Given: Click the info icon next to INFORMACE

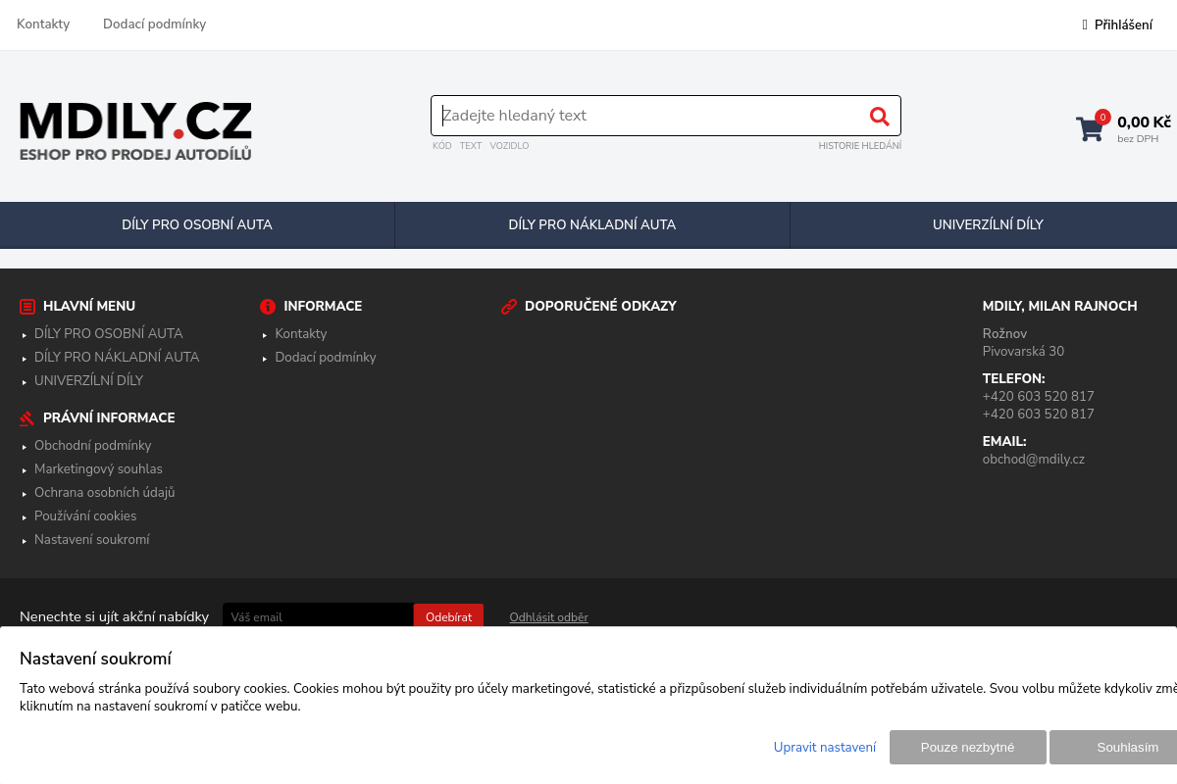Looking at the screenshot, I should coord(267,306).
